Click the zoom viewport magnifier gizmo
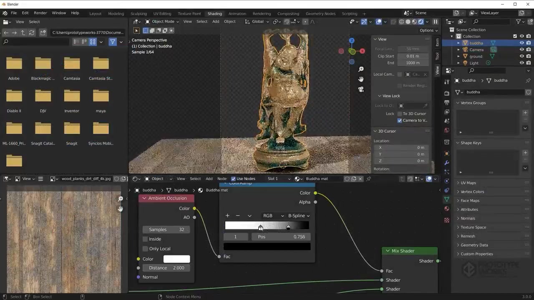The height and width of the screenshot is (300, 534). click(361, 69)
